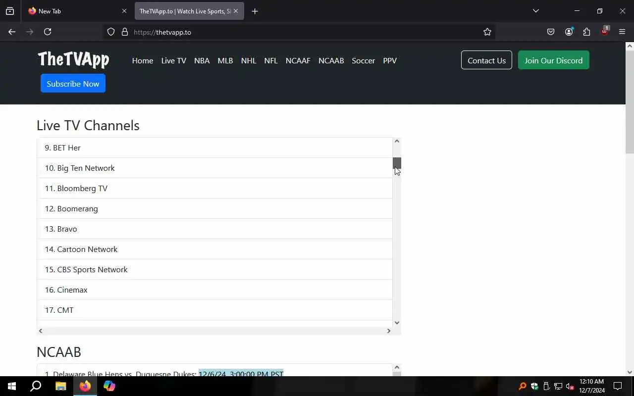
Task: Expand the list all tabs dropdown
Action: click(535, 11)
